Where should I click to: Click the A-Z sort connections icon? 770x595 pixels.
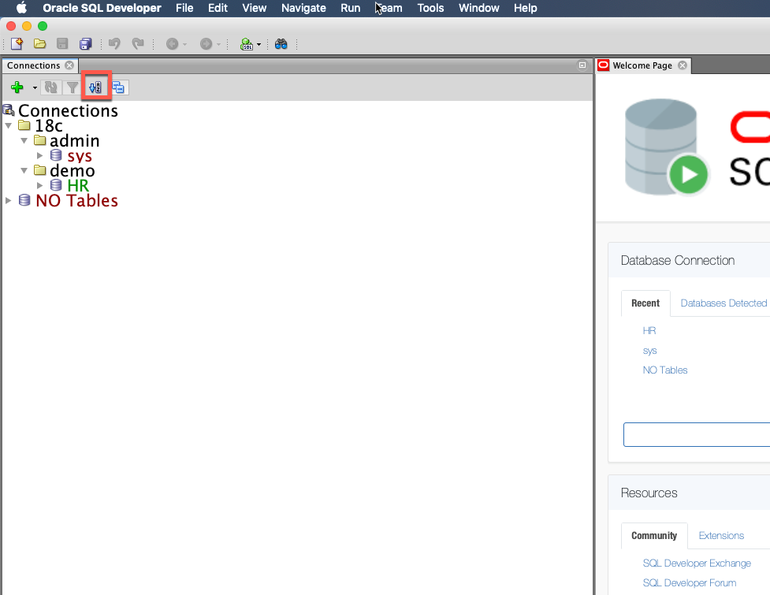[95, 87]
